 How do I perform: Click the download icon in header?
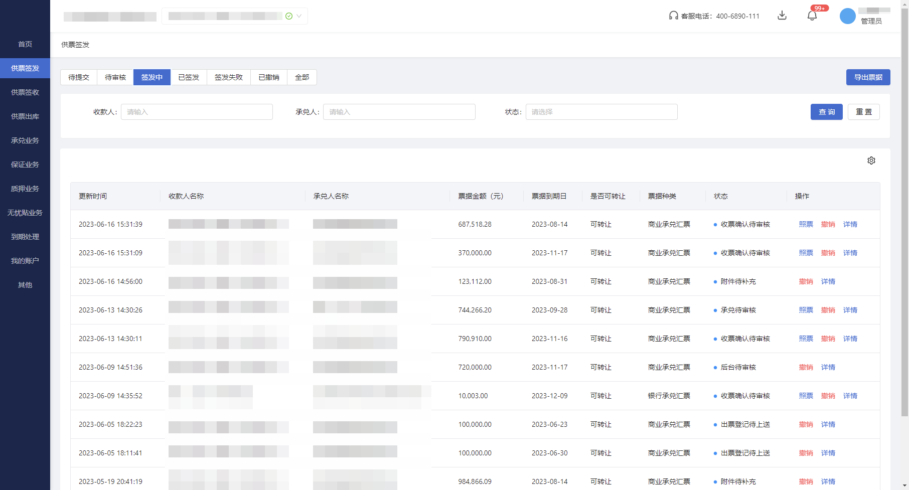pyautogui.click(x=782, y=16)
